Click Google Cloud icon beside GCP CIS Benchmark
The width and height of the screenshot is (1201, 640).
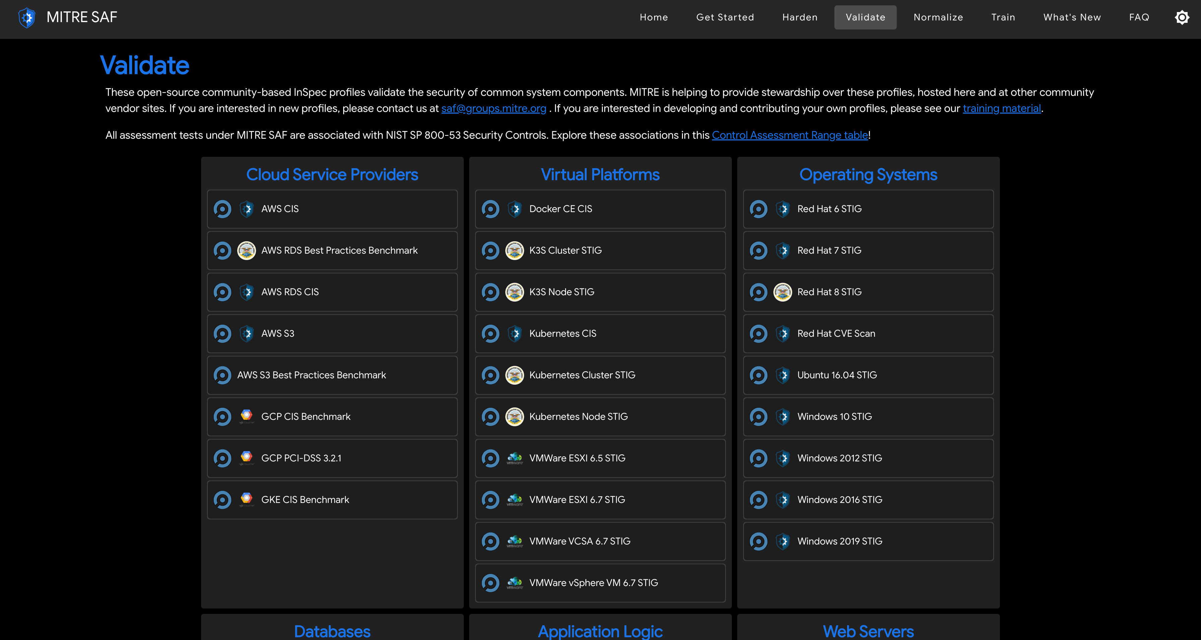247,416
